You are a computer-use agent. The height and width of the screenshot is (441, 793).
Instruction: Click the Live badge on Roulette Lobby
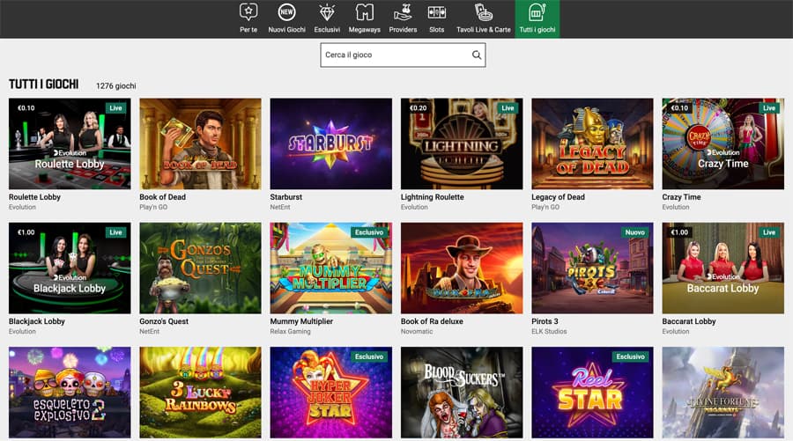[115, 107]
